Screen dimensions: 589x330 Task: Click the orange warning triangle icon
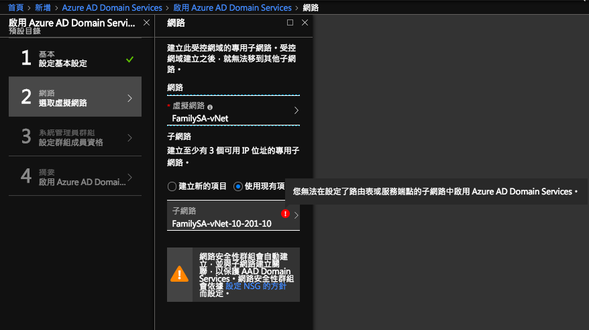click(x=180, y=274)
